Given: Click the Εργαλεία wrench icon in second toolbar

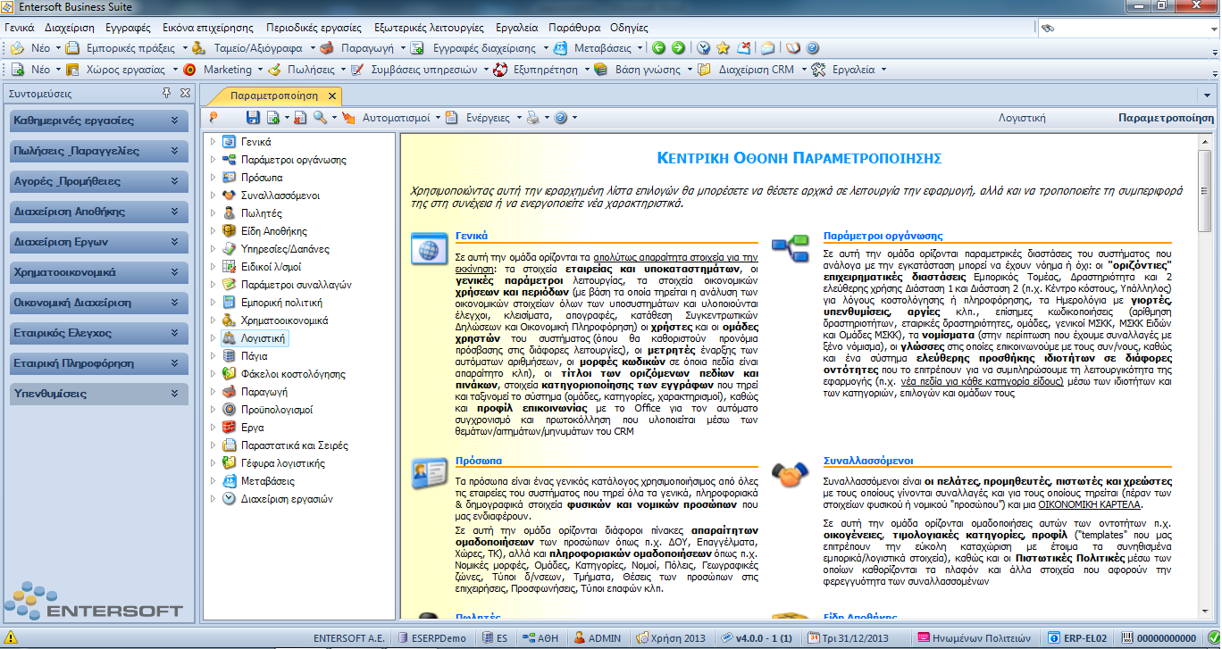Looking at the screenshot, I should [817, 70].
